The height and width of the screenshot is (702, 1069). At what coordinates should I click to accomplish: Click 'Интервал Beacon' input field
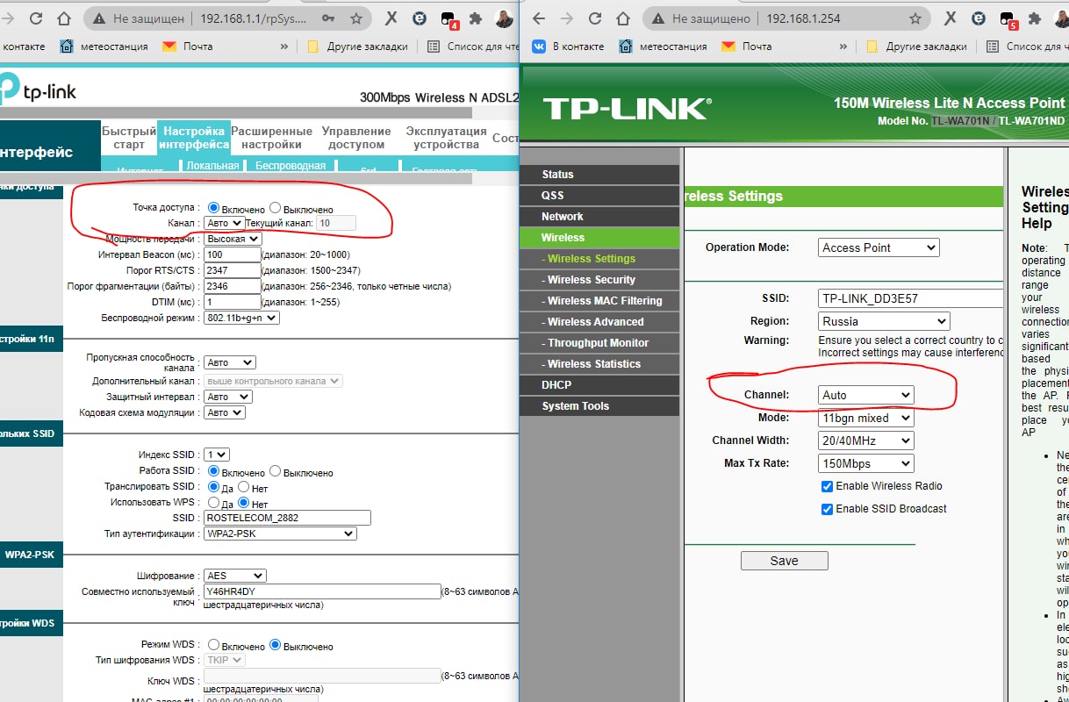coord(232,254)
